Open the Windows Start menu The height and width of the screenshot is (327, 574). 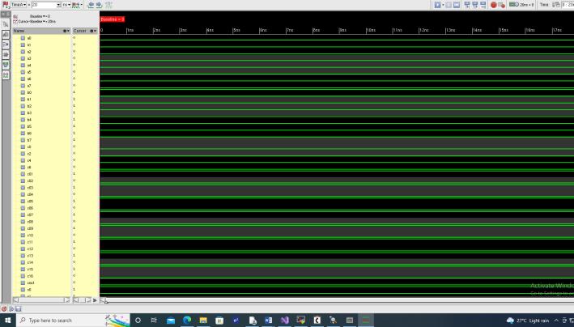[x=7, y=321]
